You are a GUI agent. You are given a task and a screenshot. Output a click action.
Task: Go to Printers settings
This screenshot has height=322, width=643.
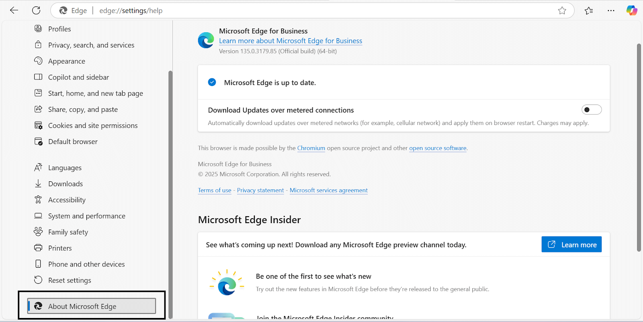(60, 248)
